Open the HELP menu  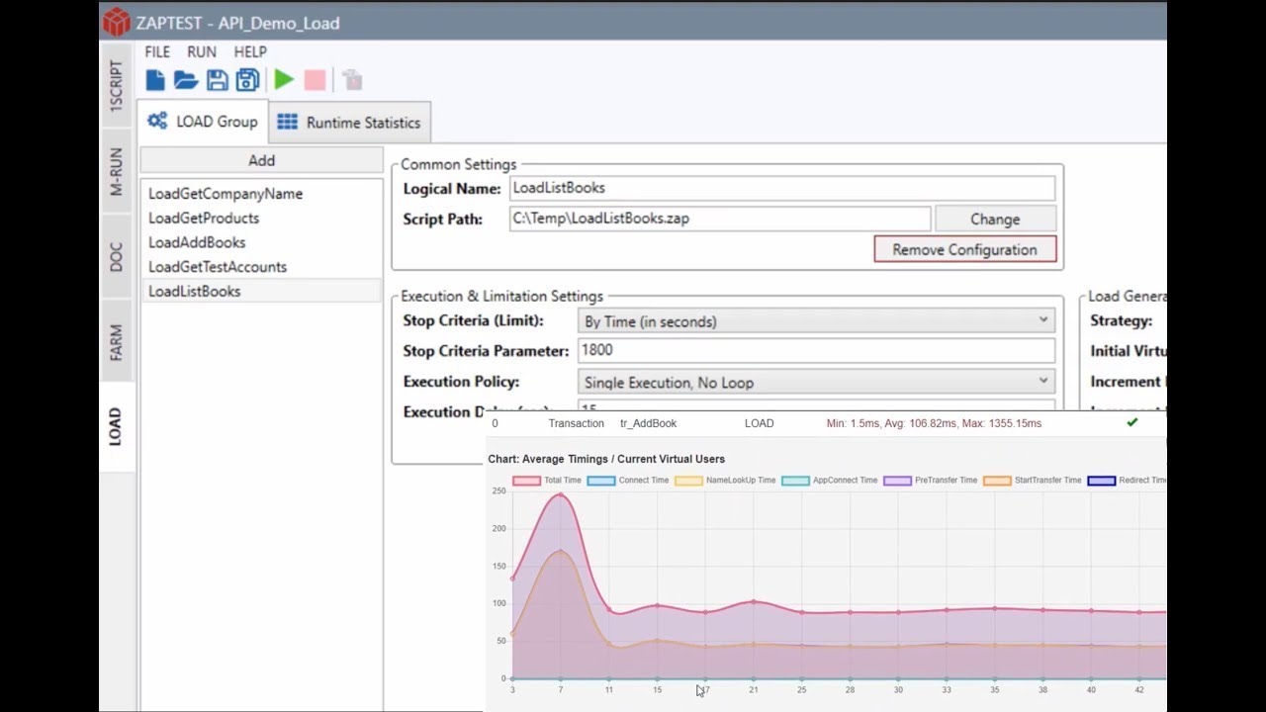[x=250, y=51]
